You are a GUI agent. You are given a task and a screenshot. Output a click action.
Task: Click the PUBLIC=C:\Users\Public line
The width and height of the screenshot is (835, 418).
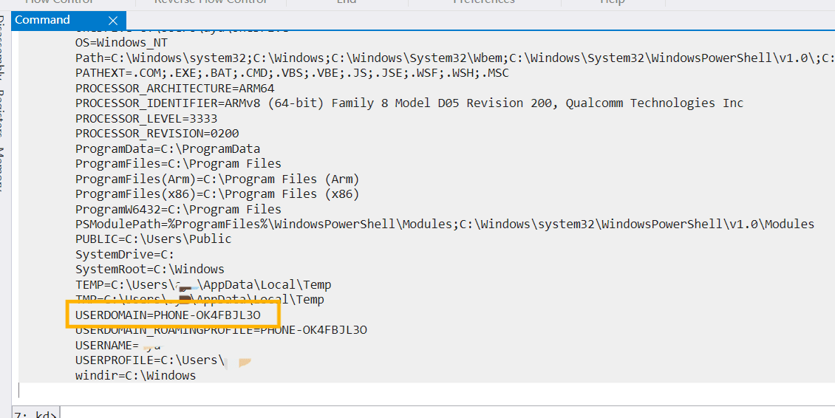153,239
